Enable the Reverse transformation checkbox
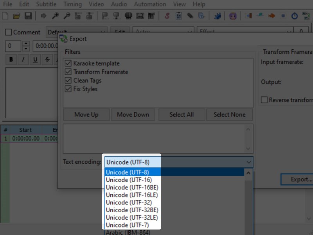The width and height of the screenshot is (313, 235). tap(264, 100)
